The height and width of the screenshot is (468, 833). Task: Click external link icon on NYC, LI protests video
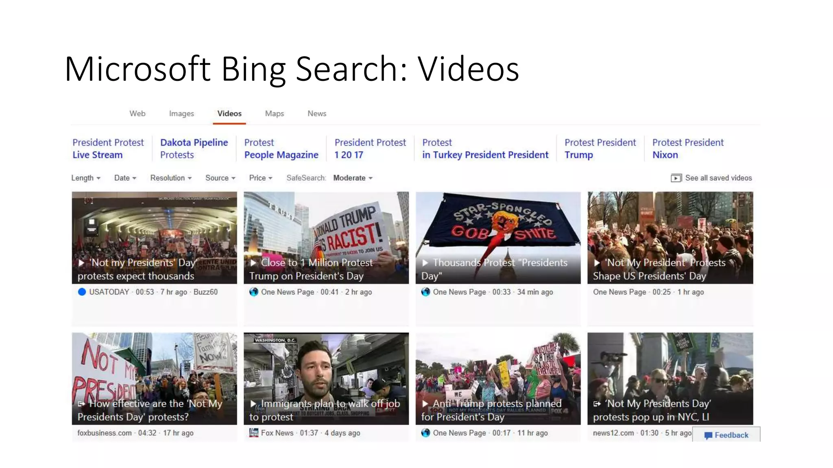tap(597, 404)
